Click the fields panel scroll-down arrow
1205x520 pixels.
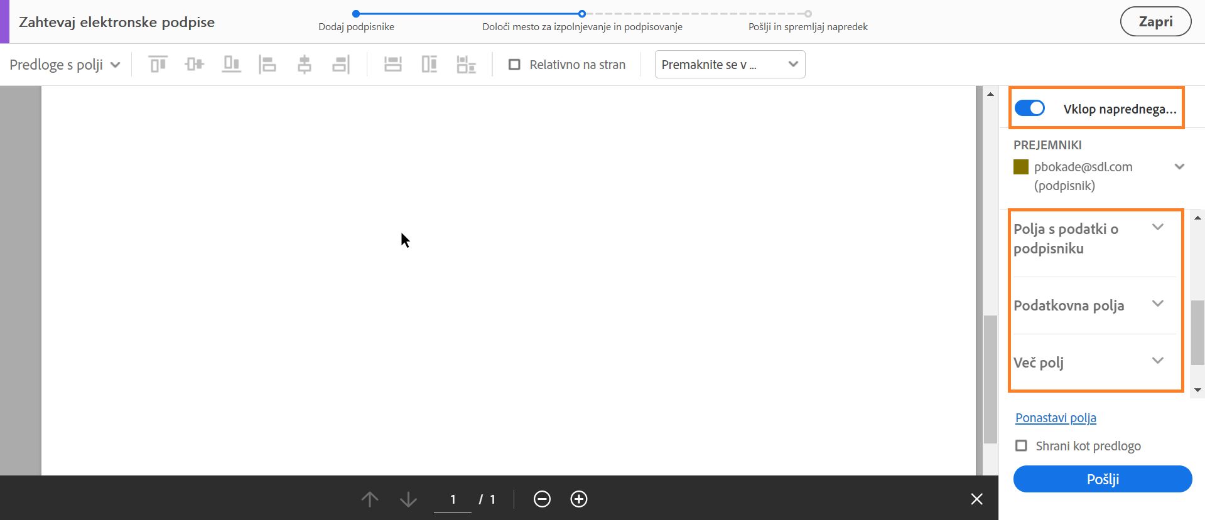click(1197, 390)
